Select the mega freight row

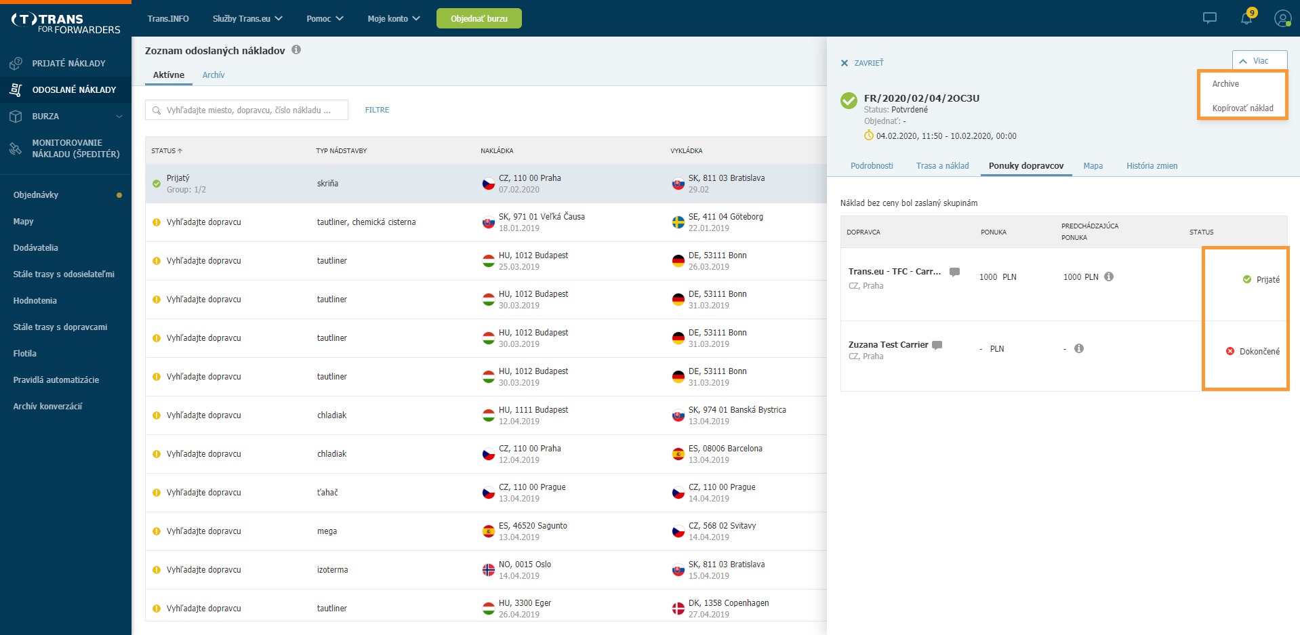[485, 531]
